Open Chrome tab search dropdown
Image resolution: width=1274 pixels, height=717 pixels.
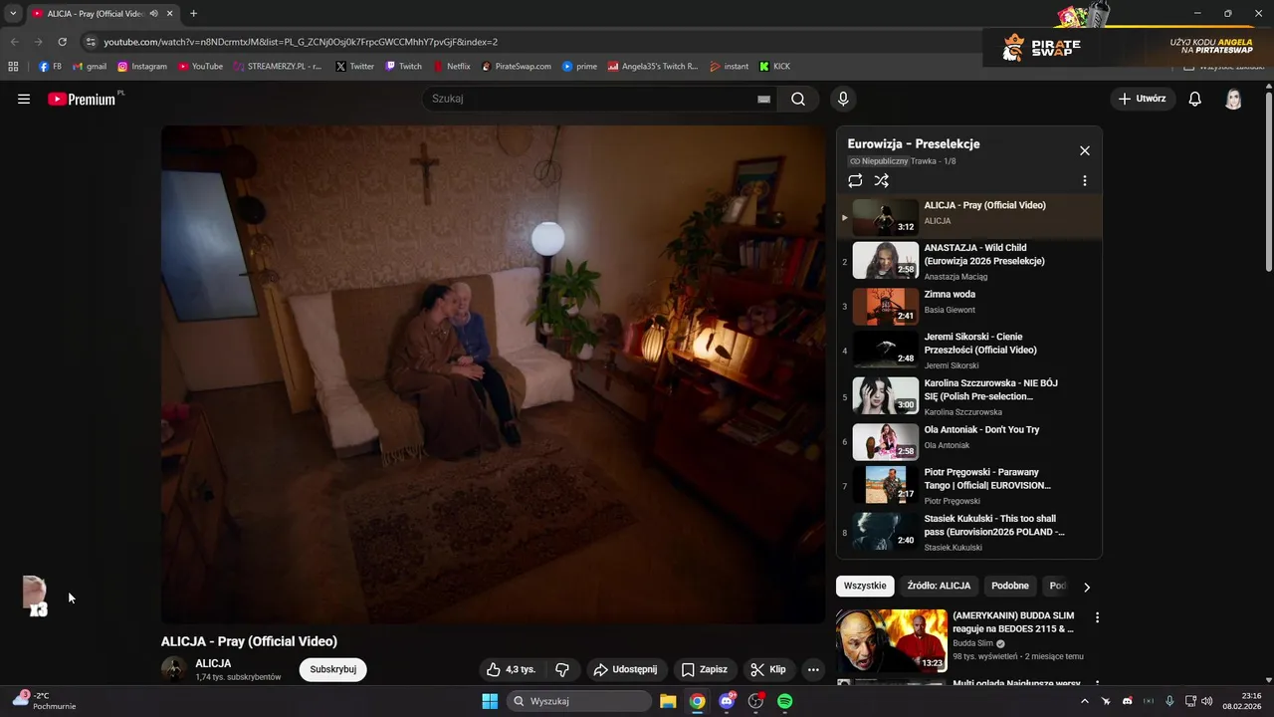(x=13, y=13)
